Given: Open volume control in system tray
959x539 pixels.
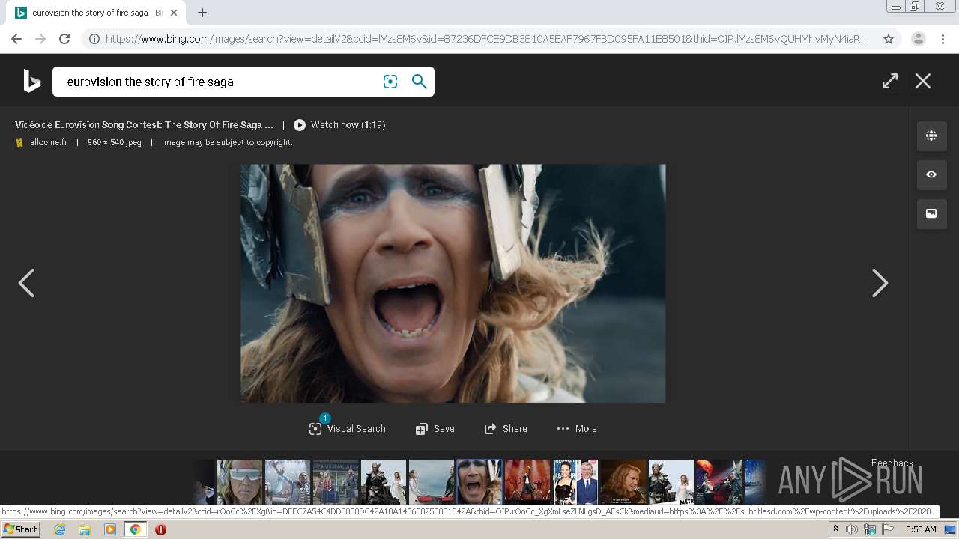Looking at the screenshot, I should pos(852,529).
